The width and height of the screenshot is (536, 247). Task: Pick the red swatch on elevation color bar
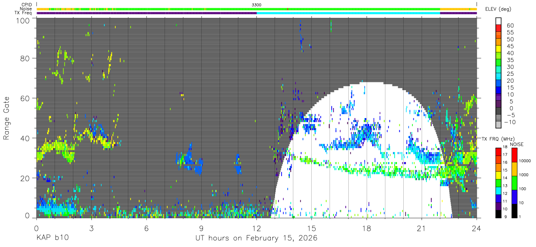coord(498,28)
